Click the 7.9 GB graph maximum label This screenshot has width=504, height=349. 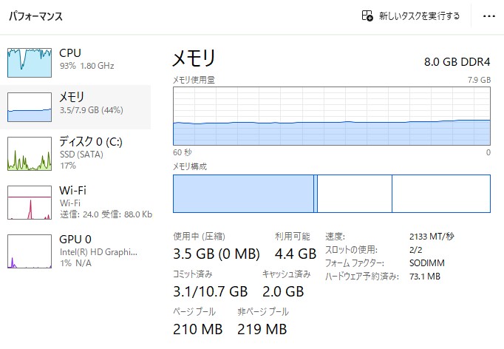pos(479,80)
